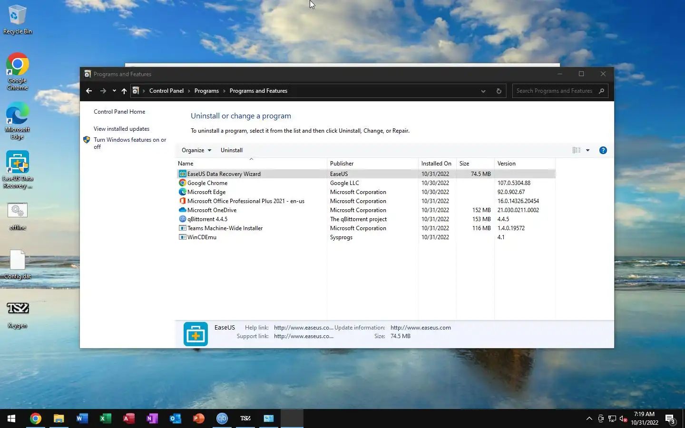Open EaseUS Data Recovery desktop shortcut
Viewport: 685px width, 428px height.
click(17, 170)
